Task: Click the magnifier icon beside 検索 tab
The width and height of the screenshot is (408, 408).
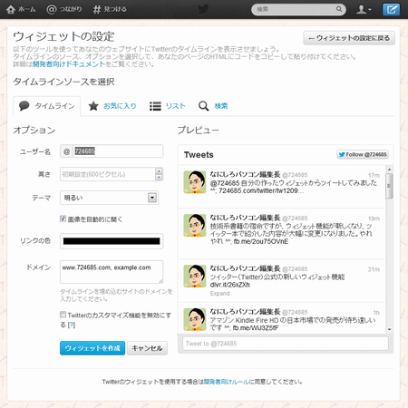Action: 203,106
